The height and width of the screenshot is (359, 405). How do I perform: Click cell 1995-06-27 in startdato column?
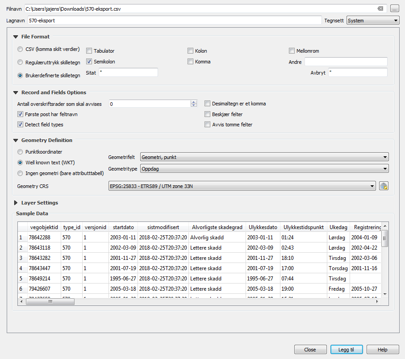(x=123, y=279)
